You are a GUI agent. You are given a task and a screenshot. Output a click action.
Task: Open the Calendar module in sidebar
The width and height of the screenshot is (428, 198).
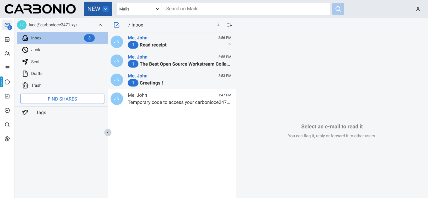pos(7,39)
